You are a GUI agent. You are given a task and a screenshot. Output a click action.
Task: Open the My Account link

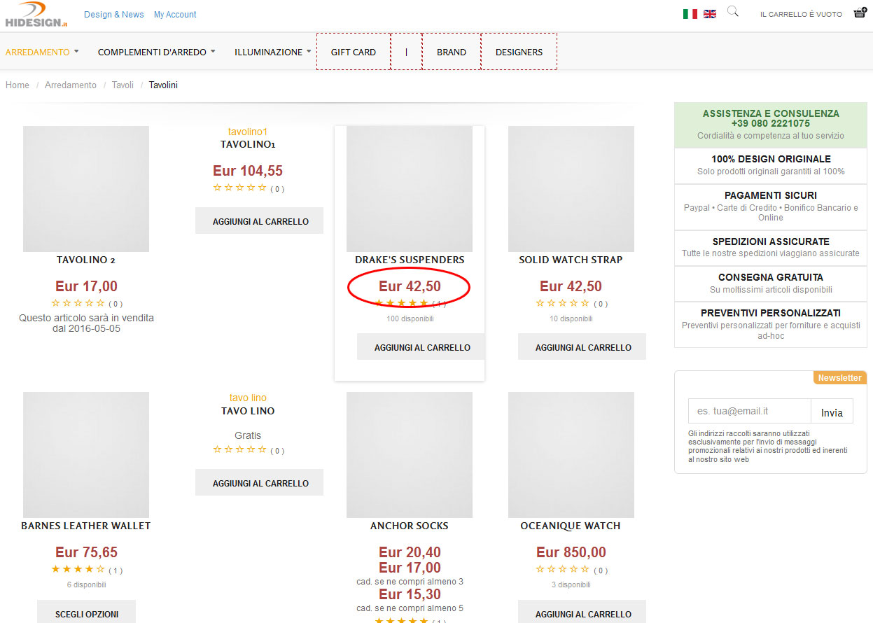pos(175,15)
